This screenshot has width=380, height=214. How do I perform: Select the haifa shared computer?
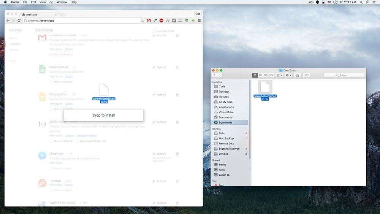click(x=222, y=170)
